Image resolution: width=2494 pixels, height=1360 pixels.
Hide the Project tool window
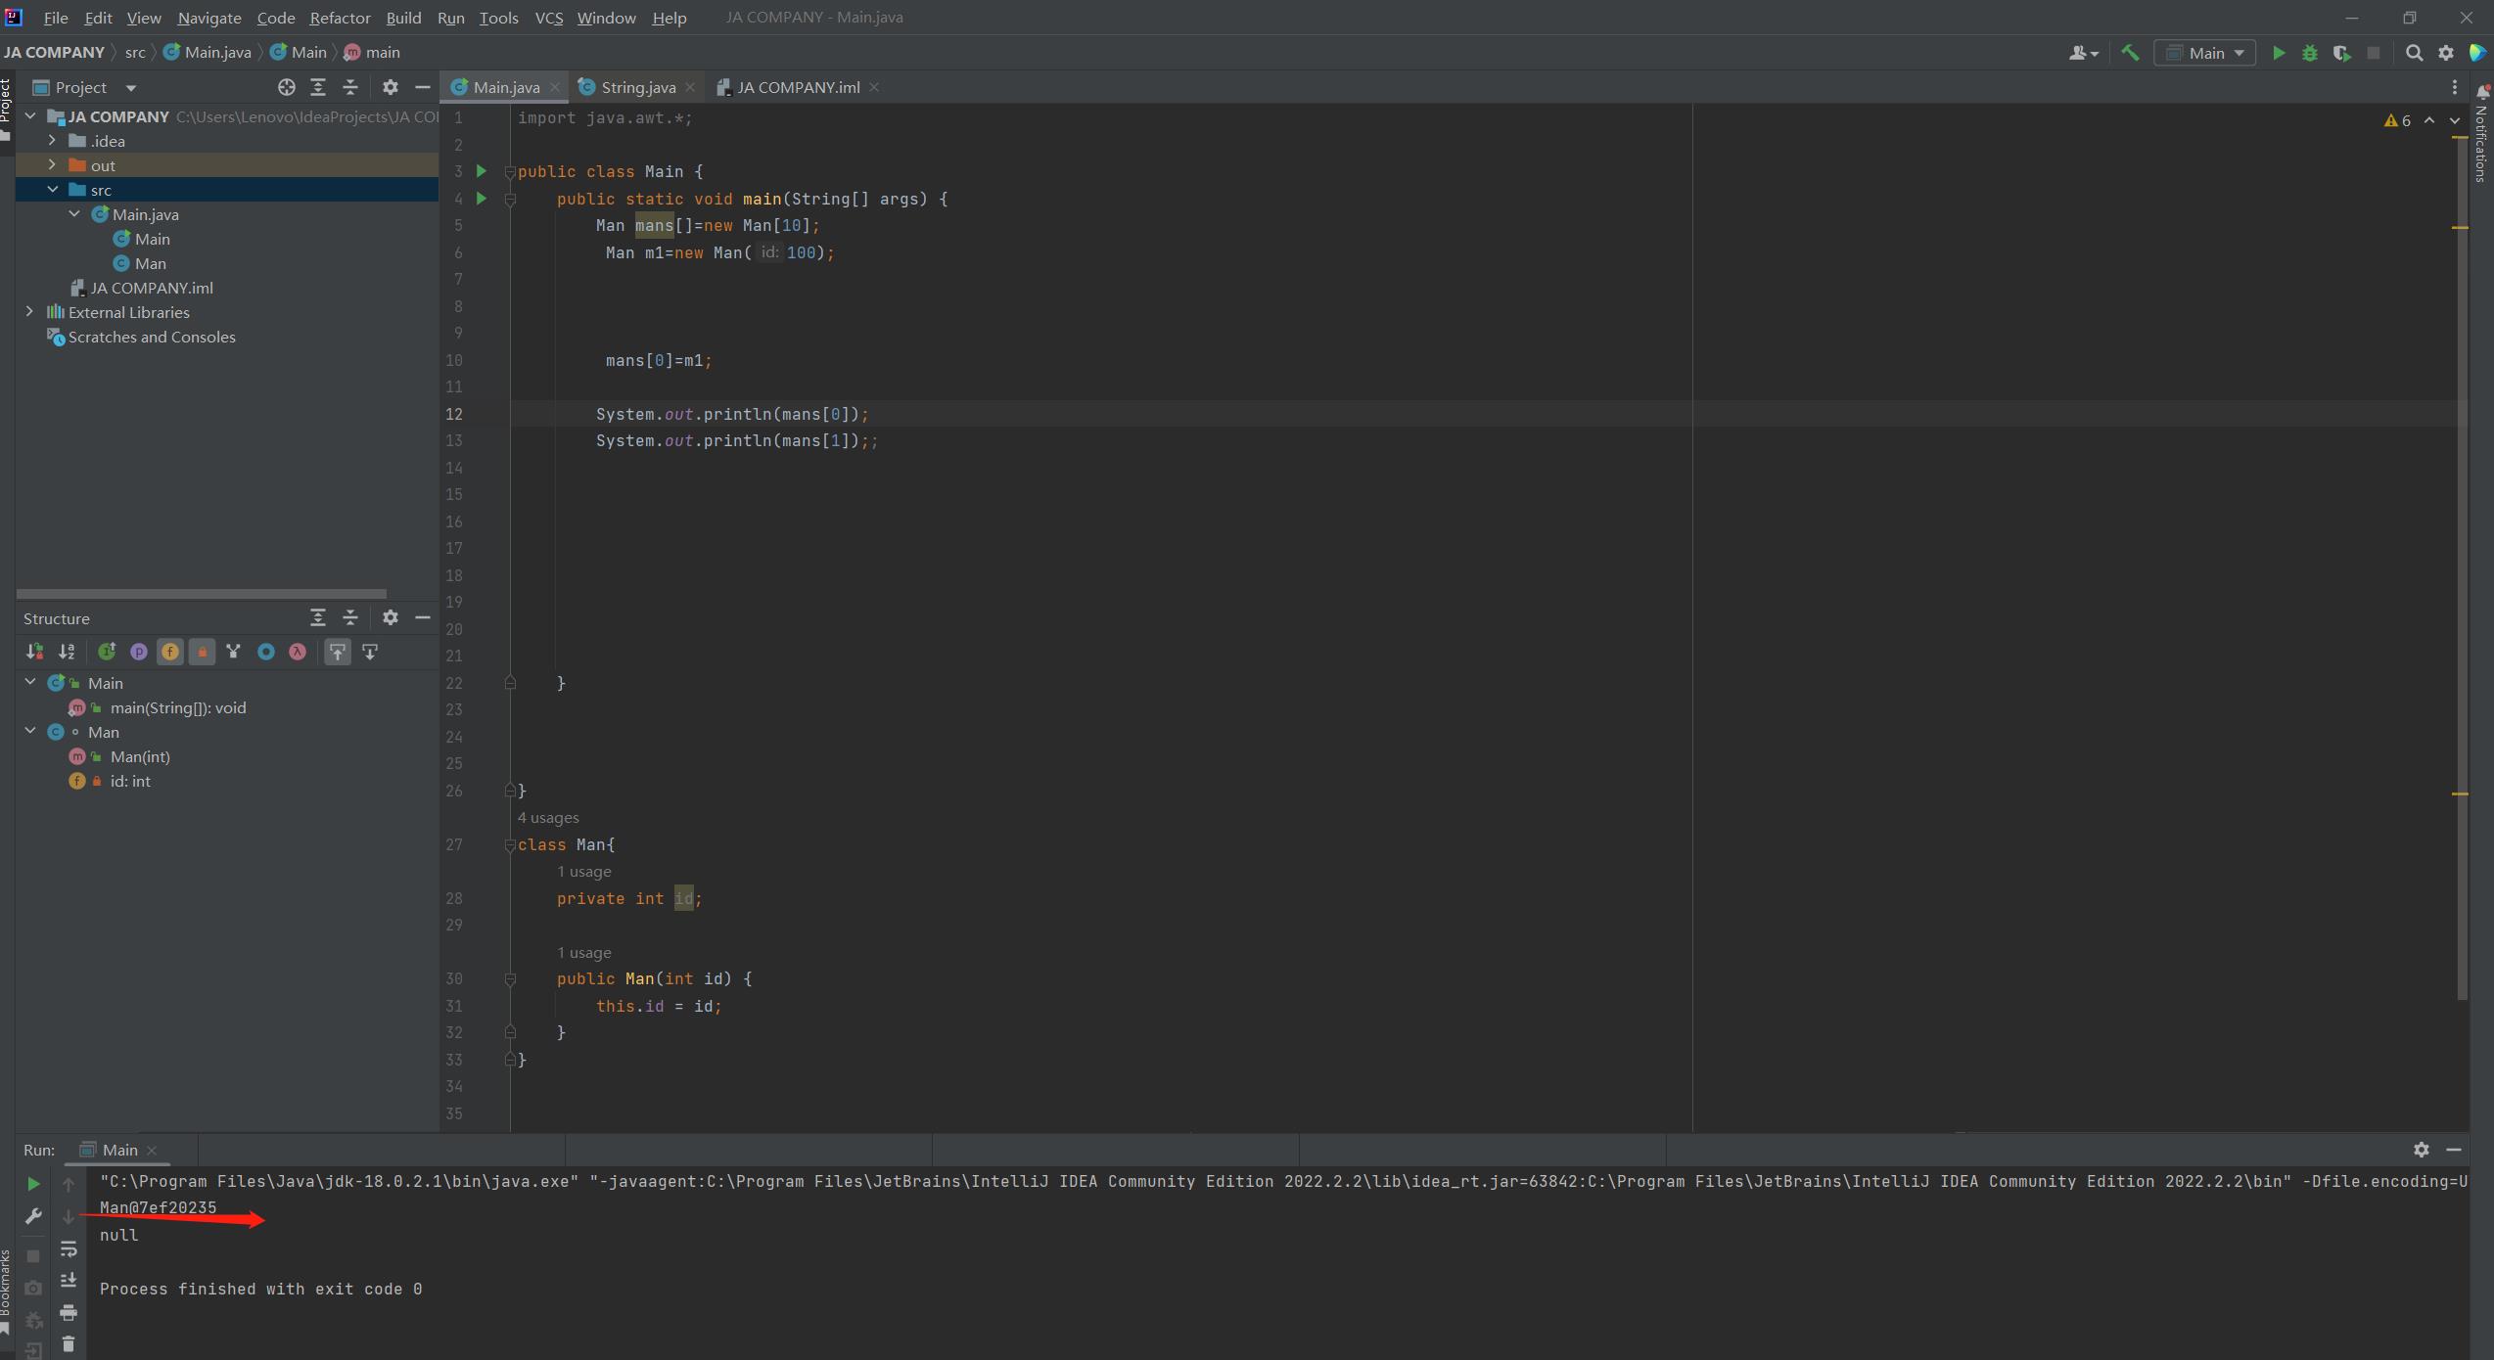click(x=423, y=87)
